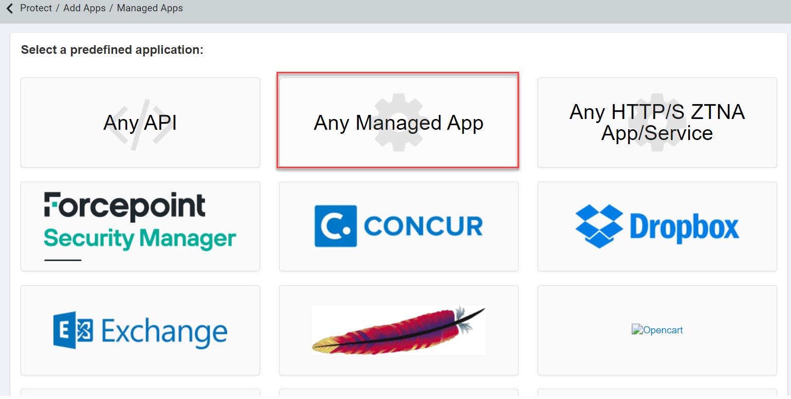This screenshot has width=791, height=399.
Task: Select the Any HTTP/S ZTNA App/Service tile
Action: click(x=657, y=123)
